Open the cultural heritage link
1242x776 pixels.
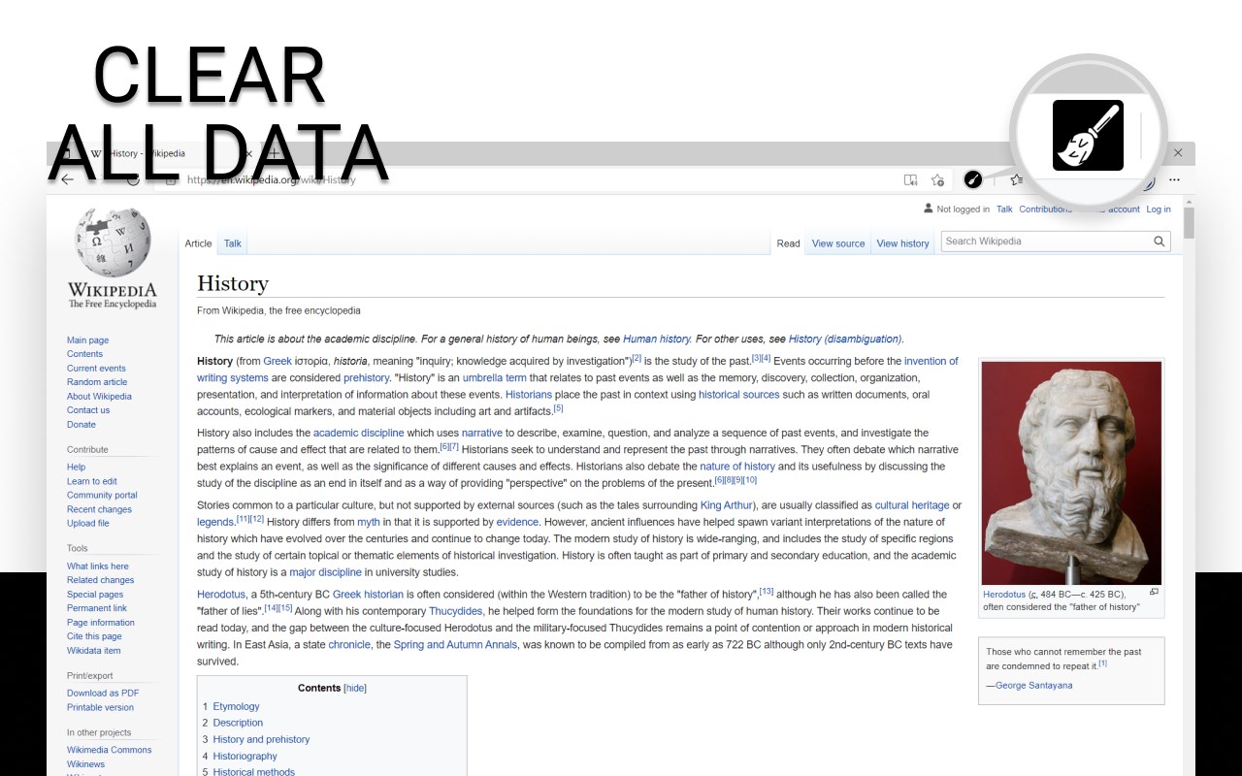[912, 505]
